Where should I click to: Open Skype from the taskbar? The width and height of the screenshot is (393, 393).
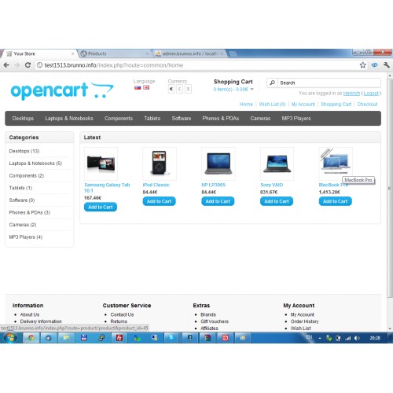pyautogui.click(x=172, y=338)
